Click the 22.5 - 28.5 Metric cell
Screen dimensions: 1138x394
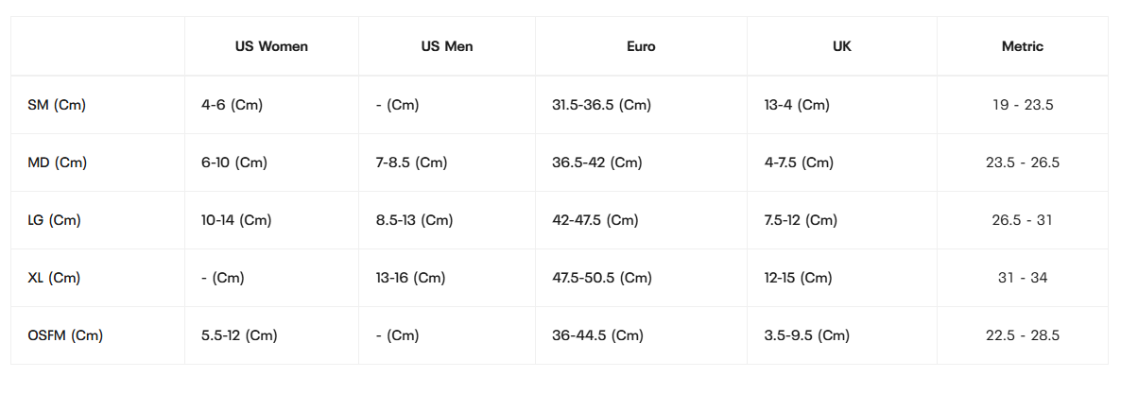click(x=1023, y=335)
